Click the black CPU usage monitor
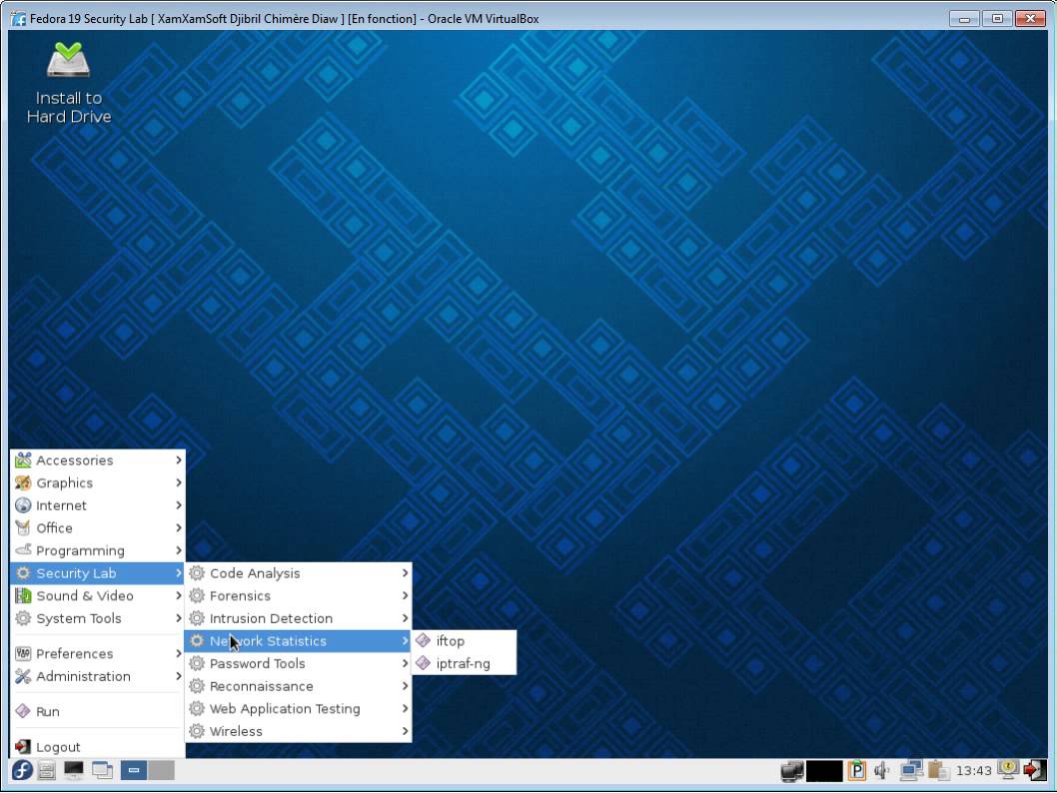 click(824, 770)
